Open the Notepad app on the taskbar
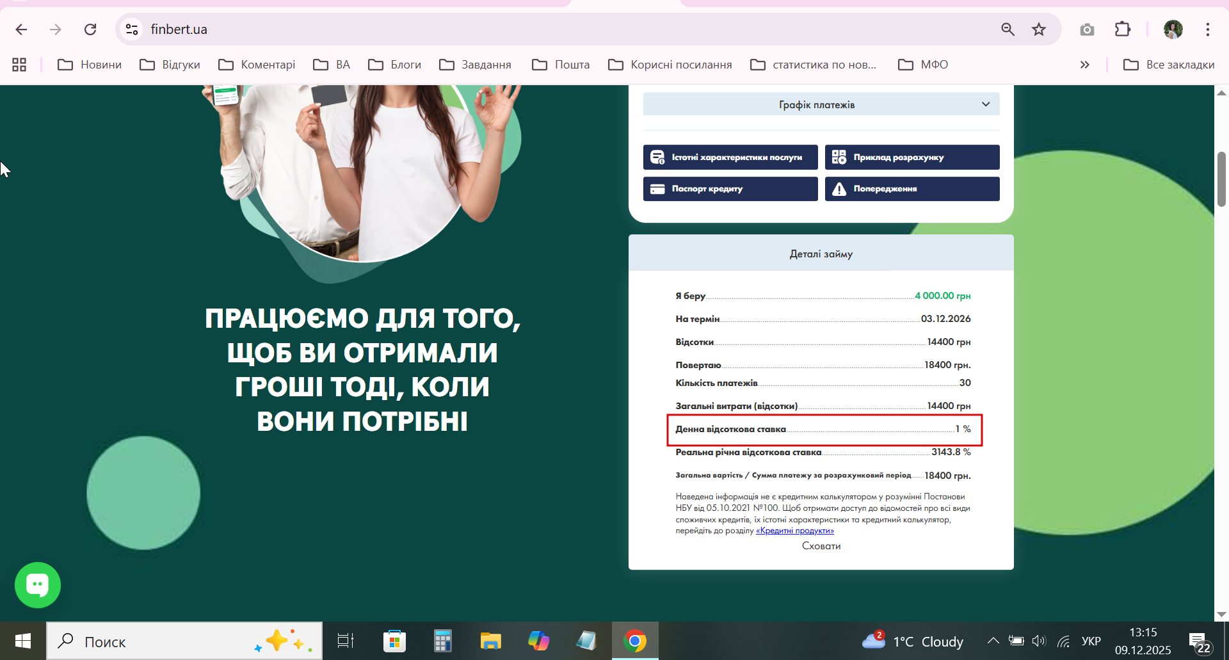The height and width of the screenshot is (660, 1229). click(x=586, y=641)
